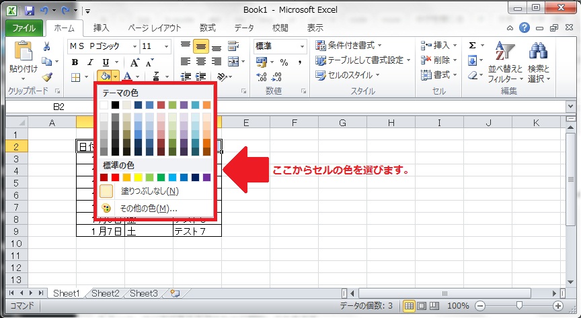581x318 pixels.
Task: Expand テーブルとして書式設定 dropdown
Action: [408, 60]
